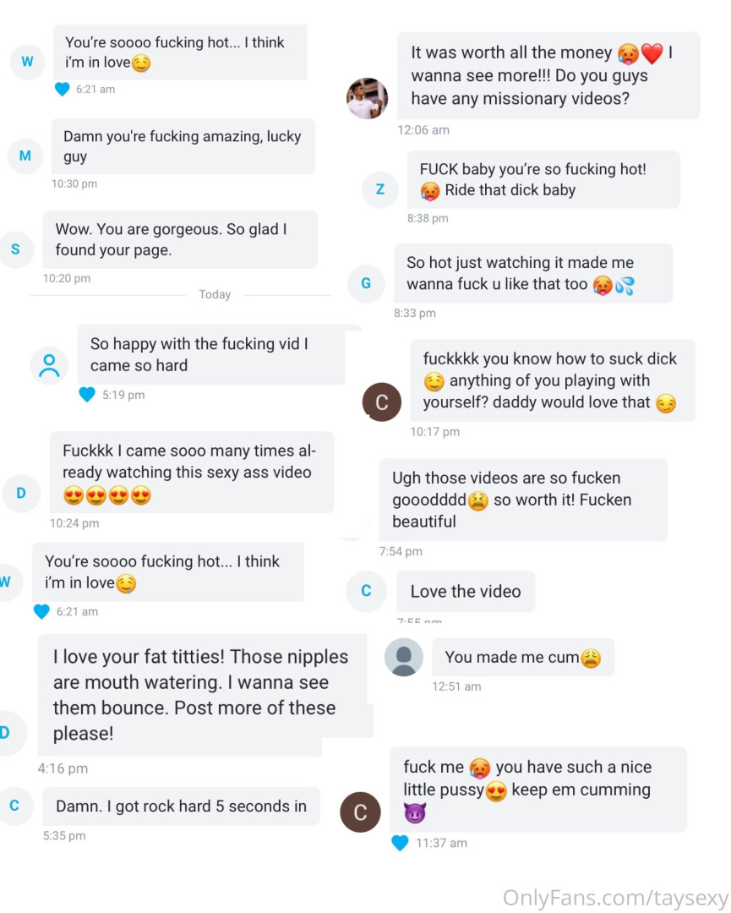Click the light "C" avatar beside "Love the video"
Screen dimensions: 731x913
366,591
